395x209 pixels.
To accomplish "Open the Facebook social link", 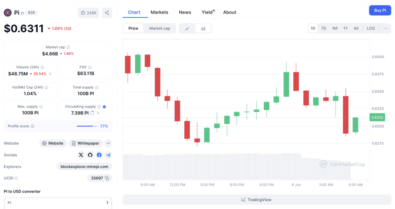I will 99,155.
